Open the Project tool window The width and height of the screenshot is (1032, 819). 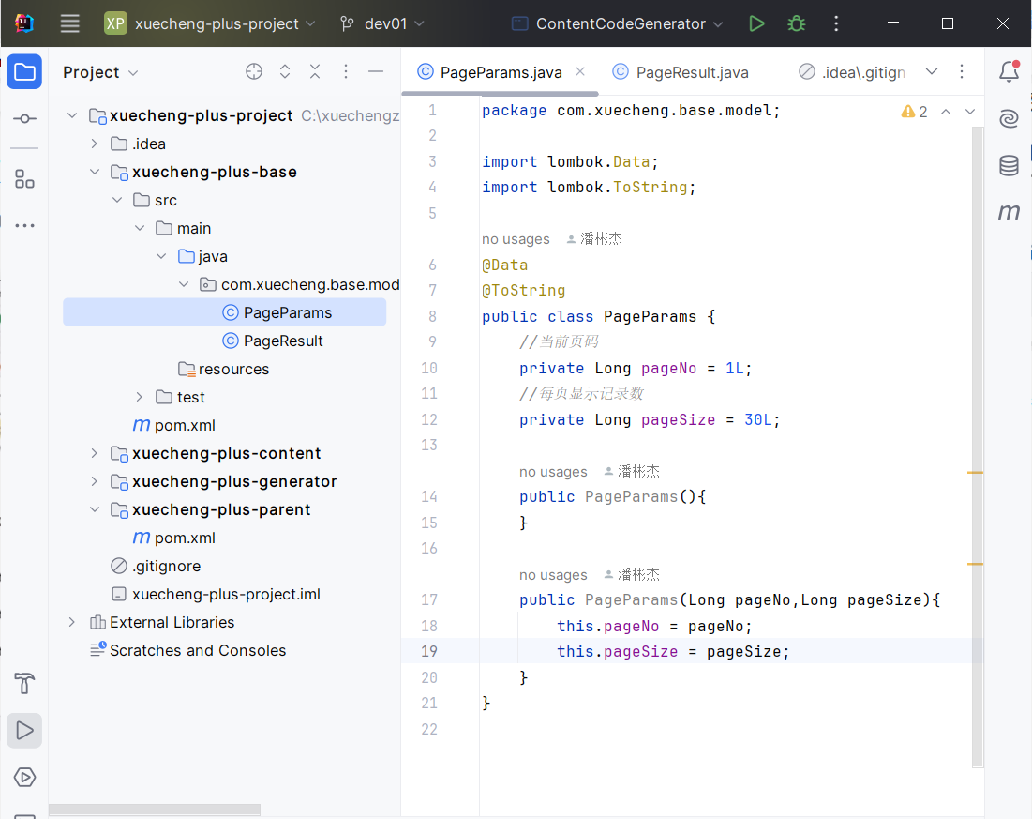[24, 71]
